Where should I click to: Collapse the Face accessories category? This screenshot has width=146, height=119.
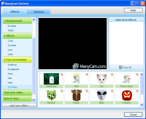pyautogui.click(x=17, y=59)
